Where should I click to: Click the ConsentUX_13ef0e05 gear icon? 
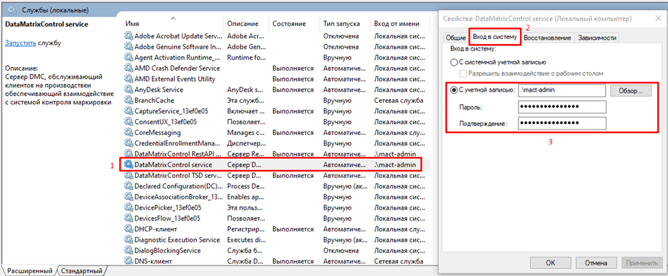click(x=129, y=122)
